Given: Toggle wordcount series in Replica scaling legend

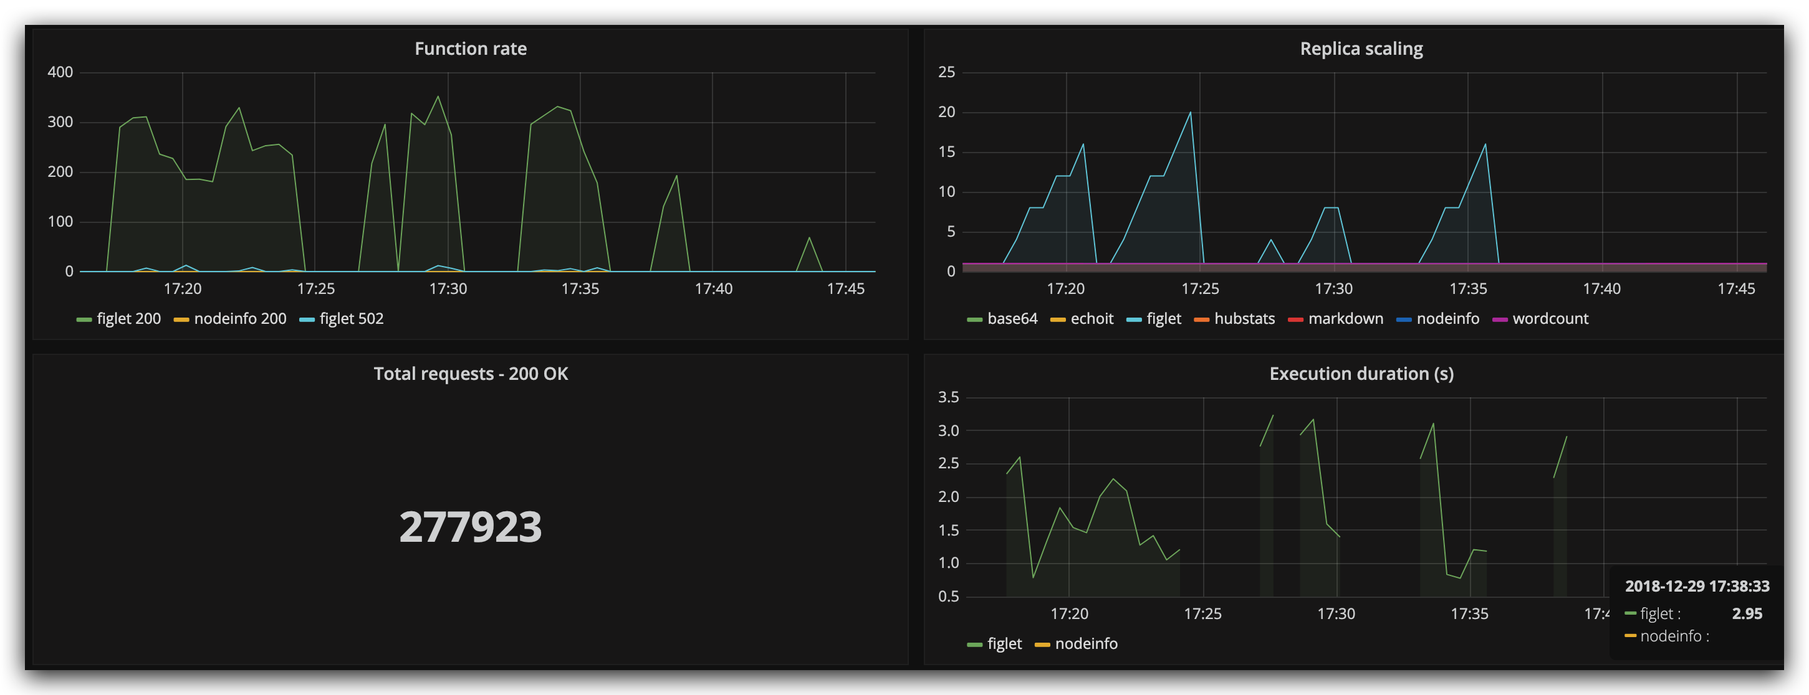Looking at the screenshot, I should tap(1550, 318).
